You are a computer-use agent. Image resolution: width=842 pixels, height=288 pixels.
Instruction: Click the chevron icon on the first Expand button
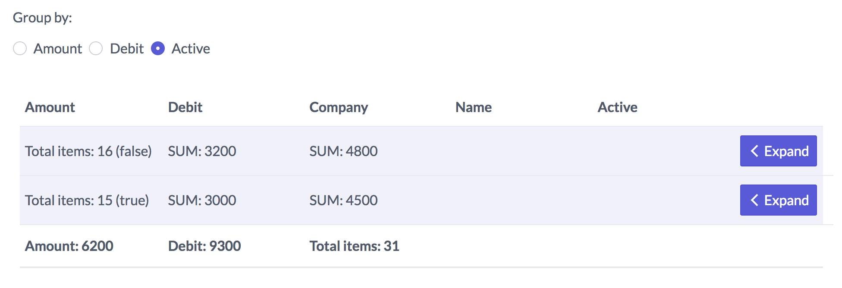[754, 151]
